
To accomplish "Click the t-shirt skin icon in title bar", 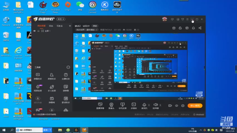I will [183, 19].
